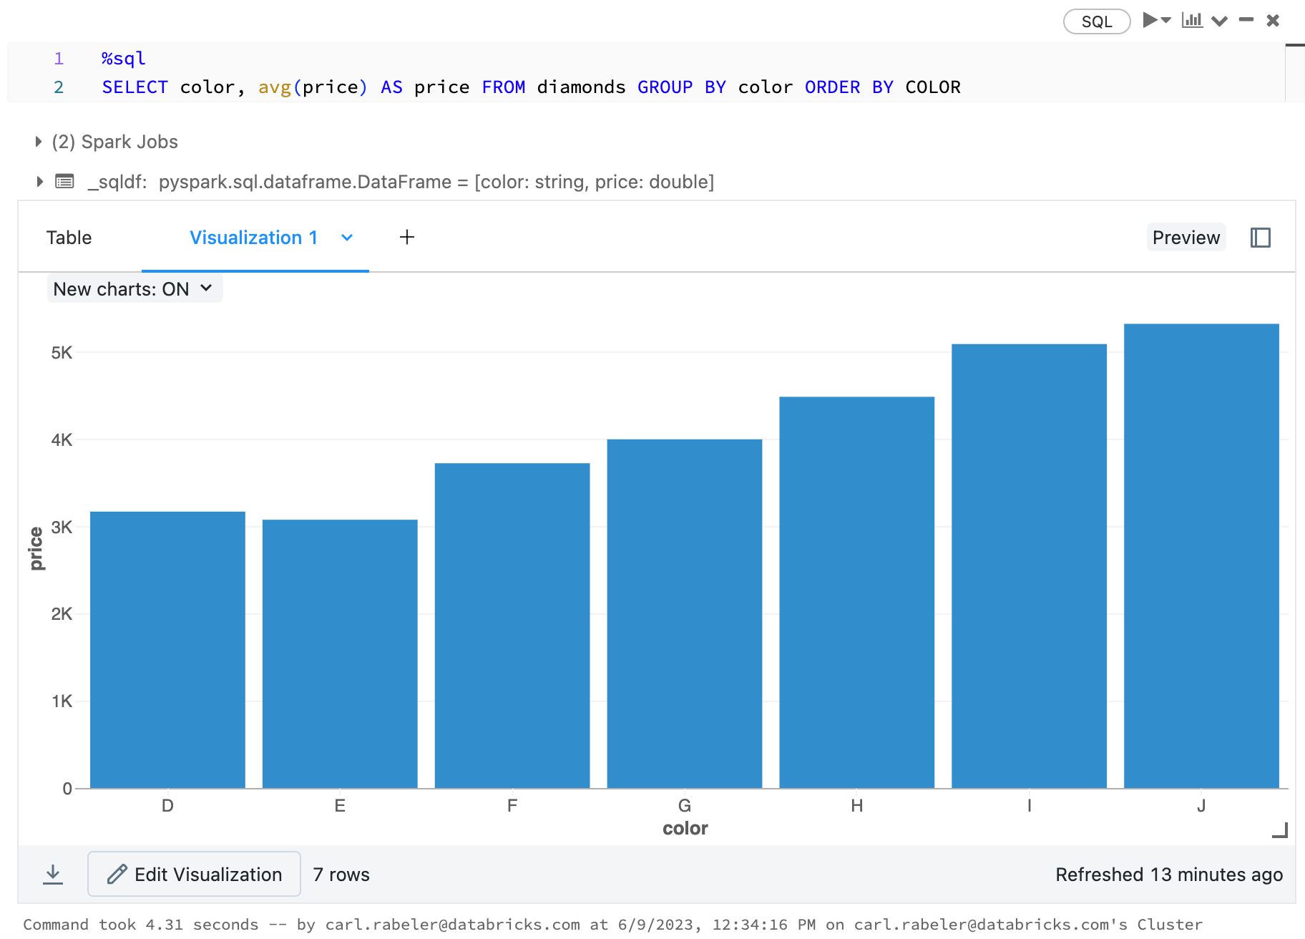Image resolution: width=1305 pixels, height=939 pixels.
Task: Toggle New charts off
Action: pos(134,288)
